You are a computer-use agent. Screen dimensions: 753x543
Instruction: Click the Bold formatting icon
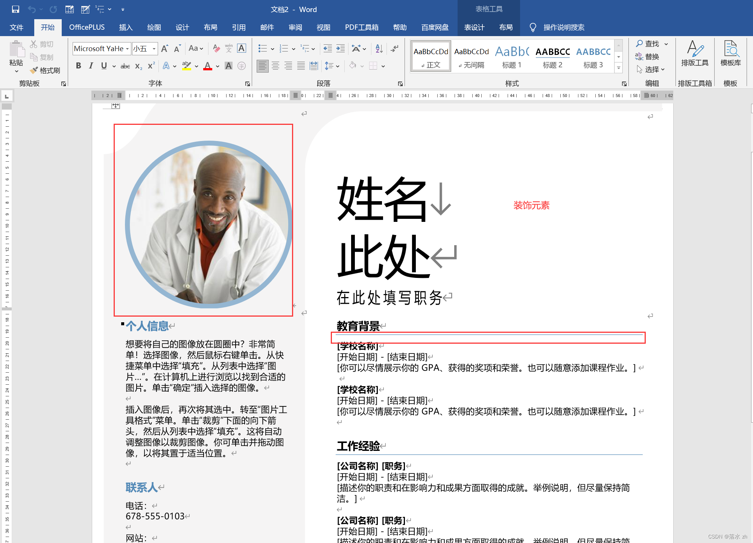(x=78, y=66)
